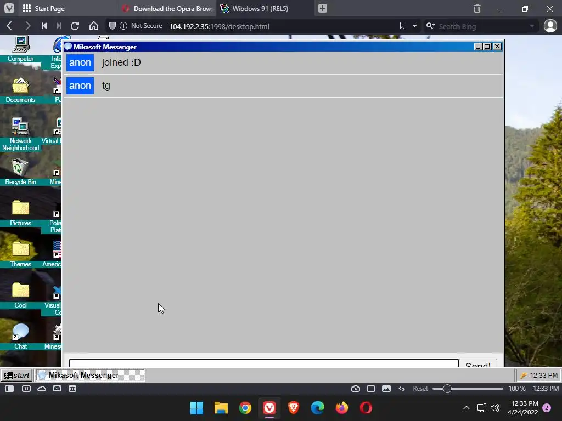Open the Windows Start menu
562x421 pixels.
(197, 408)
